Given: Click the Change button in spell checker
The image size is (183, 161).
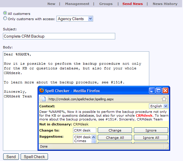Looking at the screenshot, I should (x=115, y=130).
